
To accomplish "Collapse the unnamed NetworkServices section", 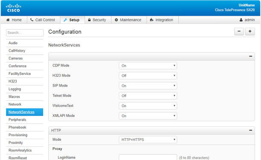I will tap(251, 56).
